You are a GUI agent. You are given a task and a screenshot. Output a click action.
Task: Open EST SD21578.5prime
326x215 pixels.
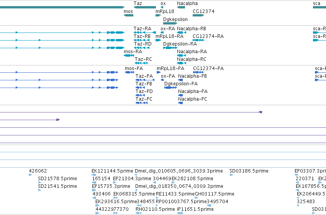pyautogui.click(x=57, y=179)
